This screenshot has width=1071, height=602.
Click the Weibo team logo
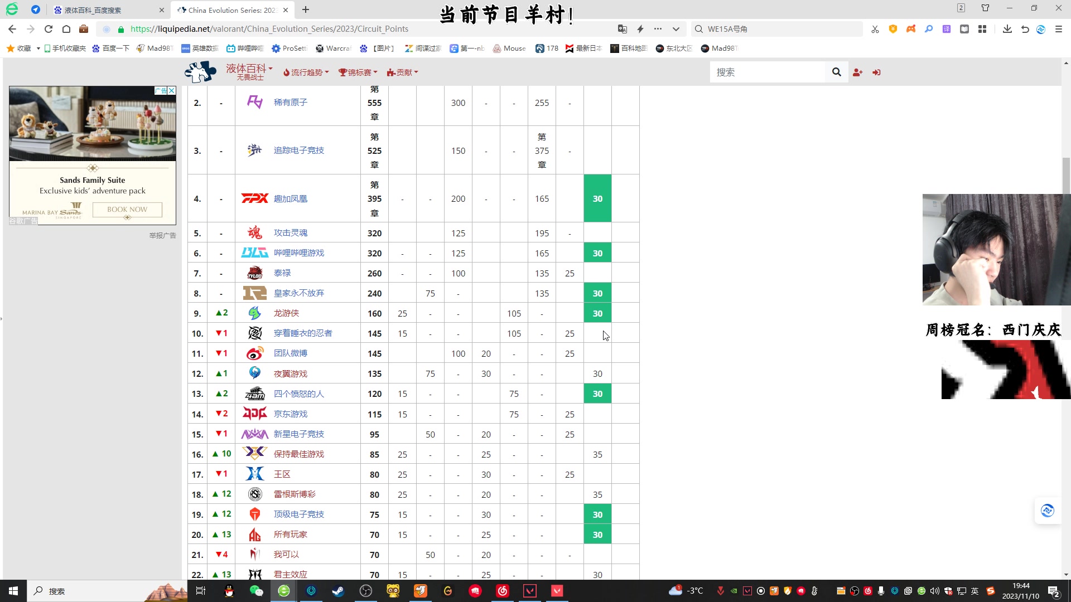click(255, 353)
